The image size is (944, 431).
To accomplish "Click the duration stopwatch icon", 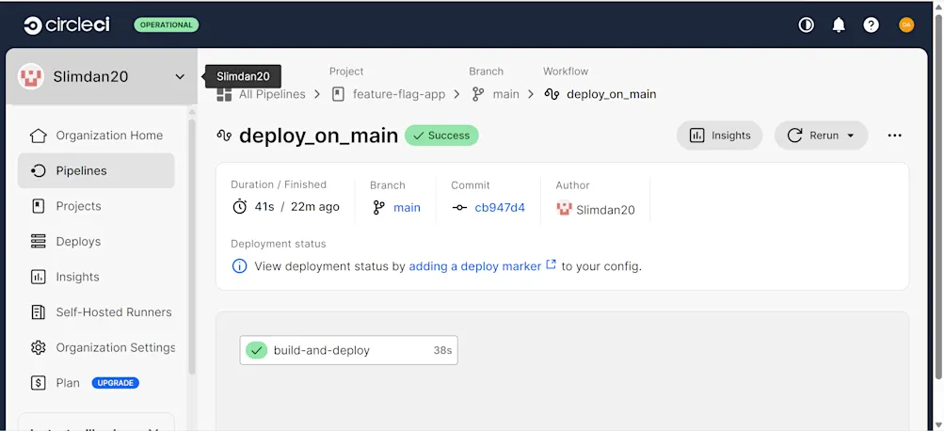I will coord(240,207).
